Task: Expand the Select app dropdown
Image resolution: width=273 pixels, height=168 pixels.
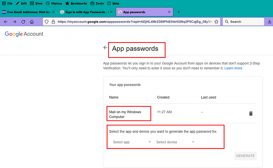Action: [x=132, y=142]
